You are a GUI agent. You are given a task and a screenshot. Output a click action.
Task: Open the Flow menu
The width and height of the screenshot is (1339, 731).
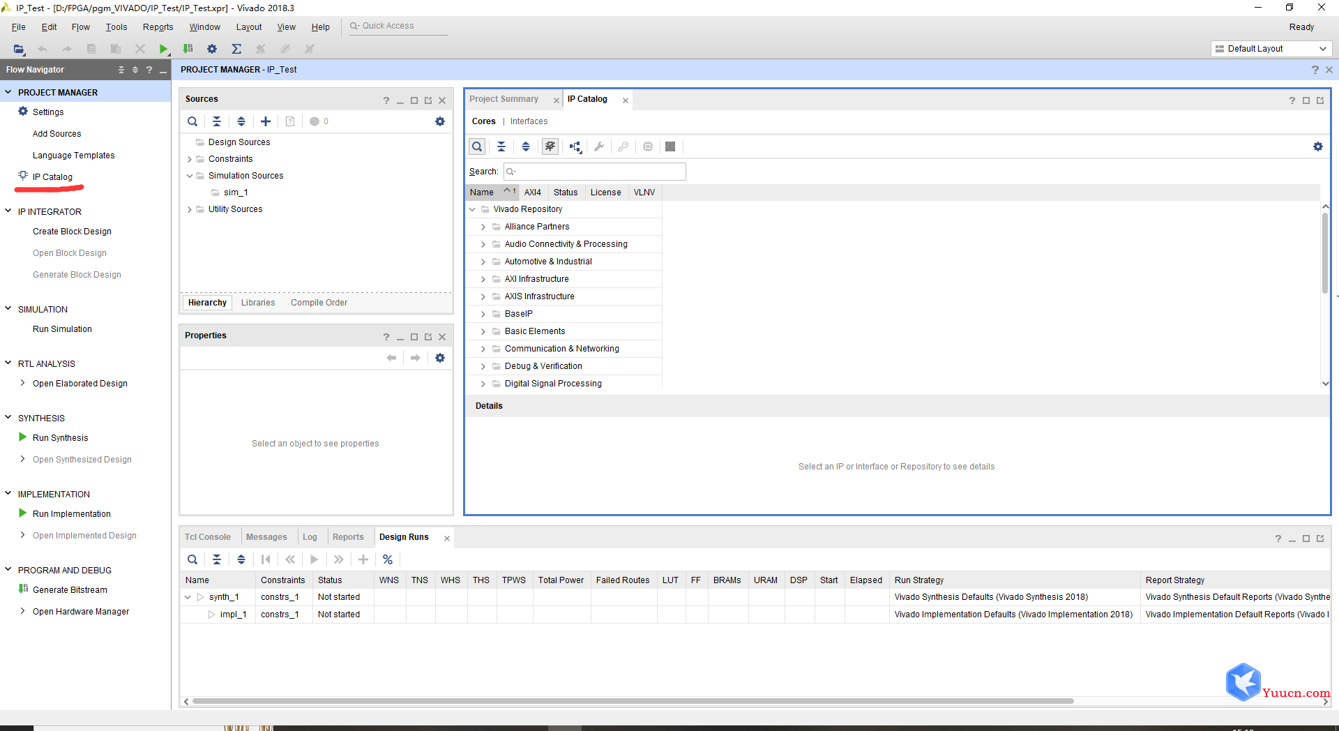pyautogui.click(x=81, y=27)
